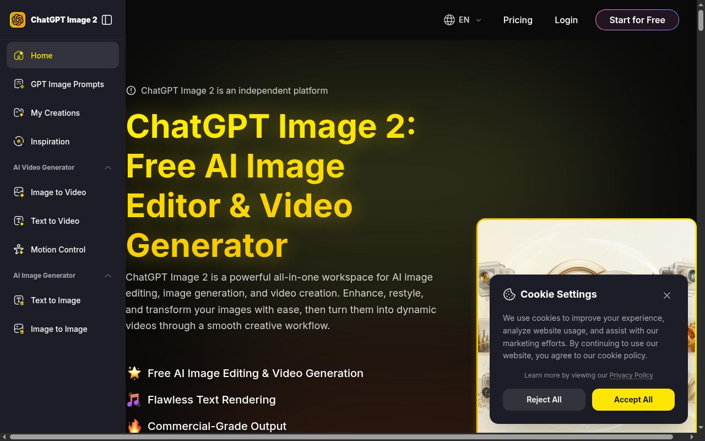Click "Commercial-Grade Output" text
The image size is (705, 441).
click(217, 426)
